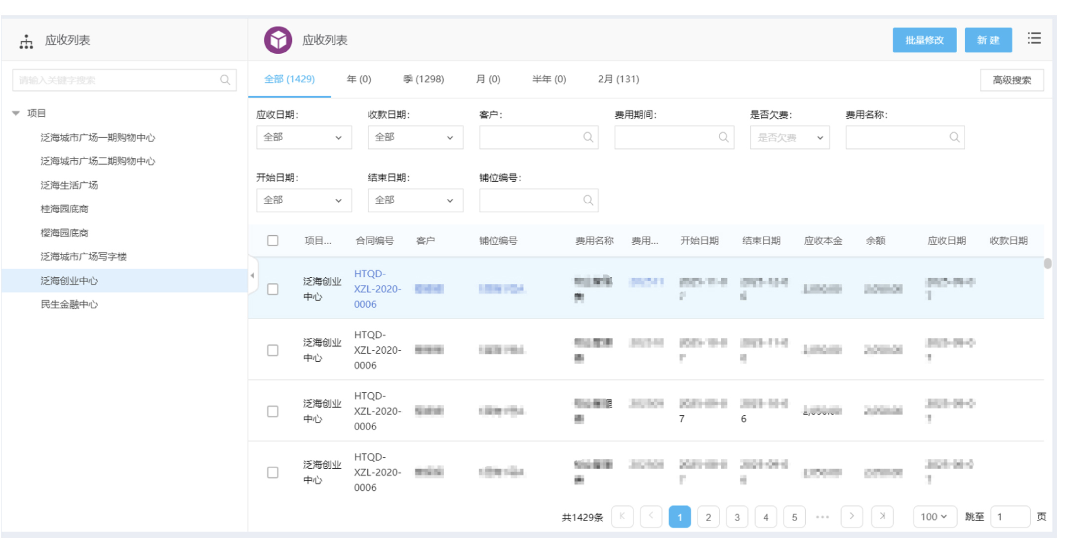
Task: Switch to the 2月 (131) tab
Action: point(619,79)
